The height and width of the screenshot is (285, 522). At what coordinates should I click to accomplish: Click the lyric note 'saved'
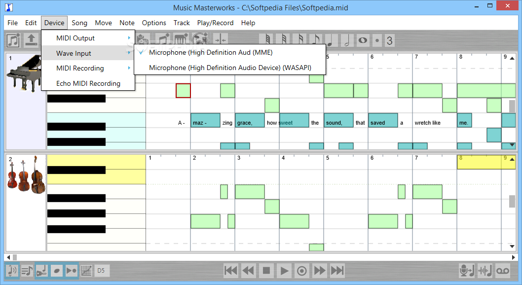[x=383, y=120]
